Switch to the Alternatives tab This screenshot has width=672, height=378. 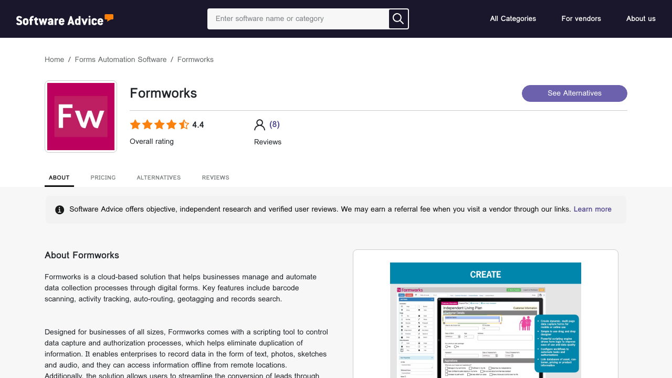click(159, 178)
